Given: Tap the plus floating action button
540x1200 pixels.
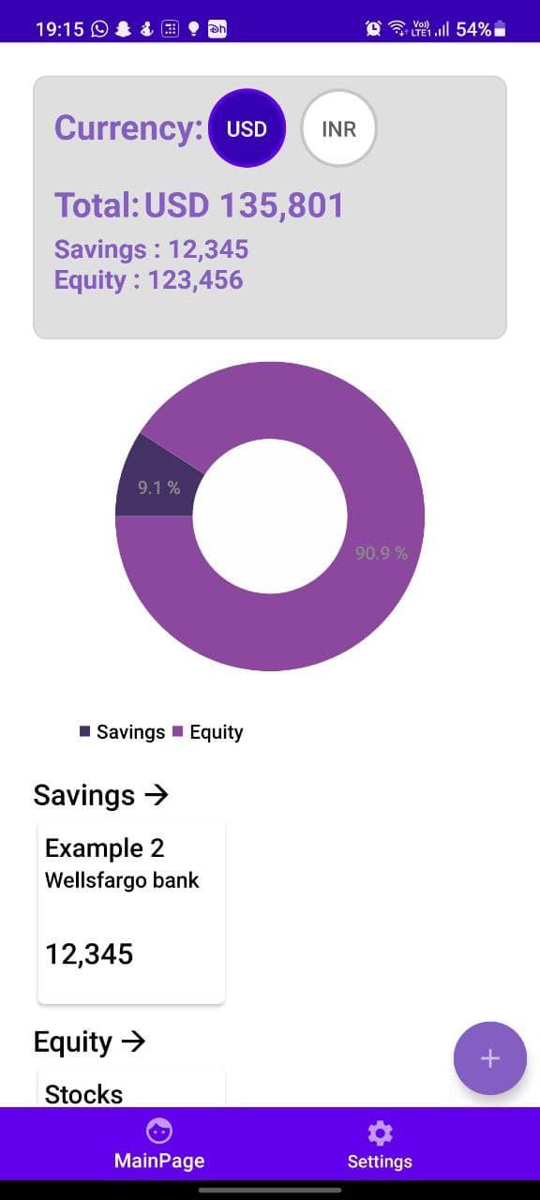Looking at the screenshot, I should pos(489,1058).
